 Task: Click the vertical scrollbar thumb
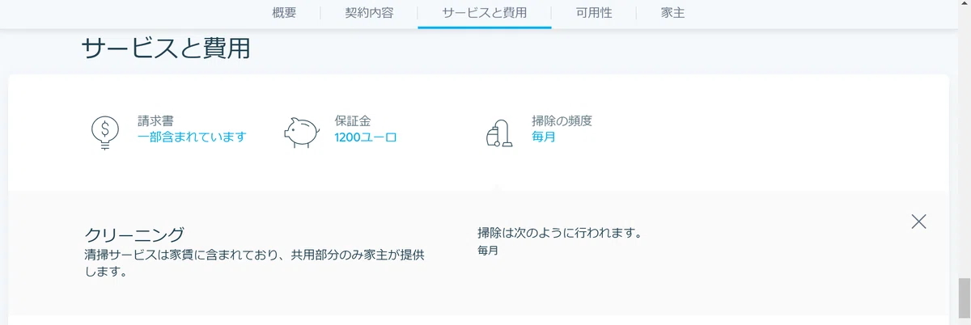pos(964,299)
